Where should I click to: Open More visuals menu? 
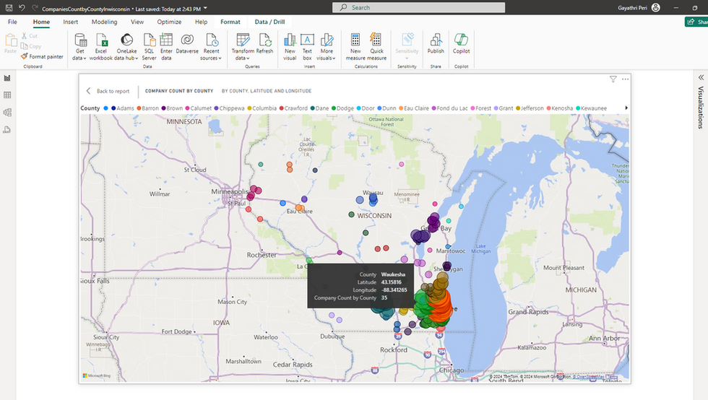326,46
